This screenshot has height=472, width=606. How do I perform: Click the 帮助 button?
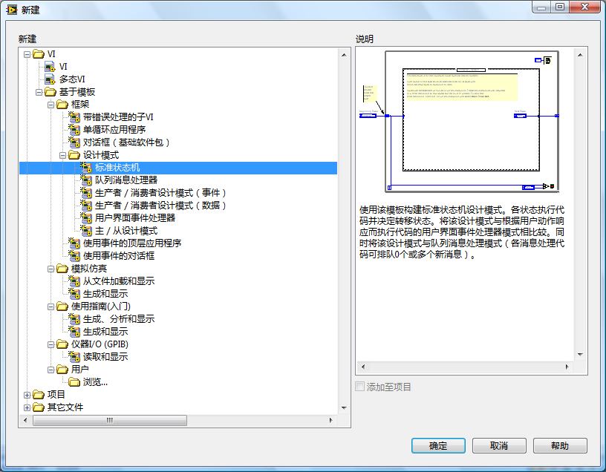[560, 446]
